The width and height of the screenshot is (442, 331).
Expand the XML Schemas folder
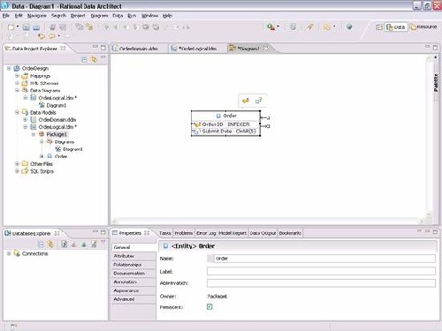[x=17, y=83]
